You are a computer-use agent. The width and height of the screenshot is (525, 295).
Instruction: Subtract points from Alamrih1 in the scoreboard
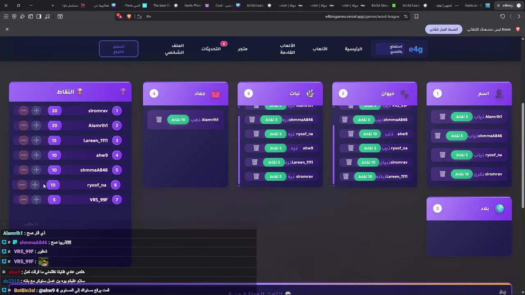(23, 125)
